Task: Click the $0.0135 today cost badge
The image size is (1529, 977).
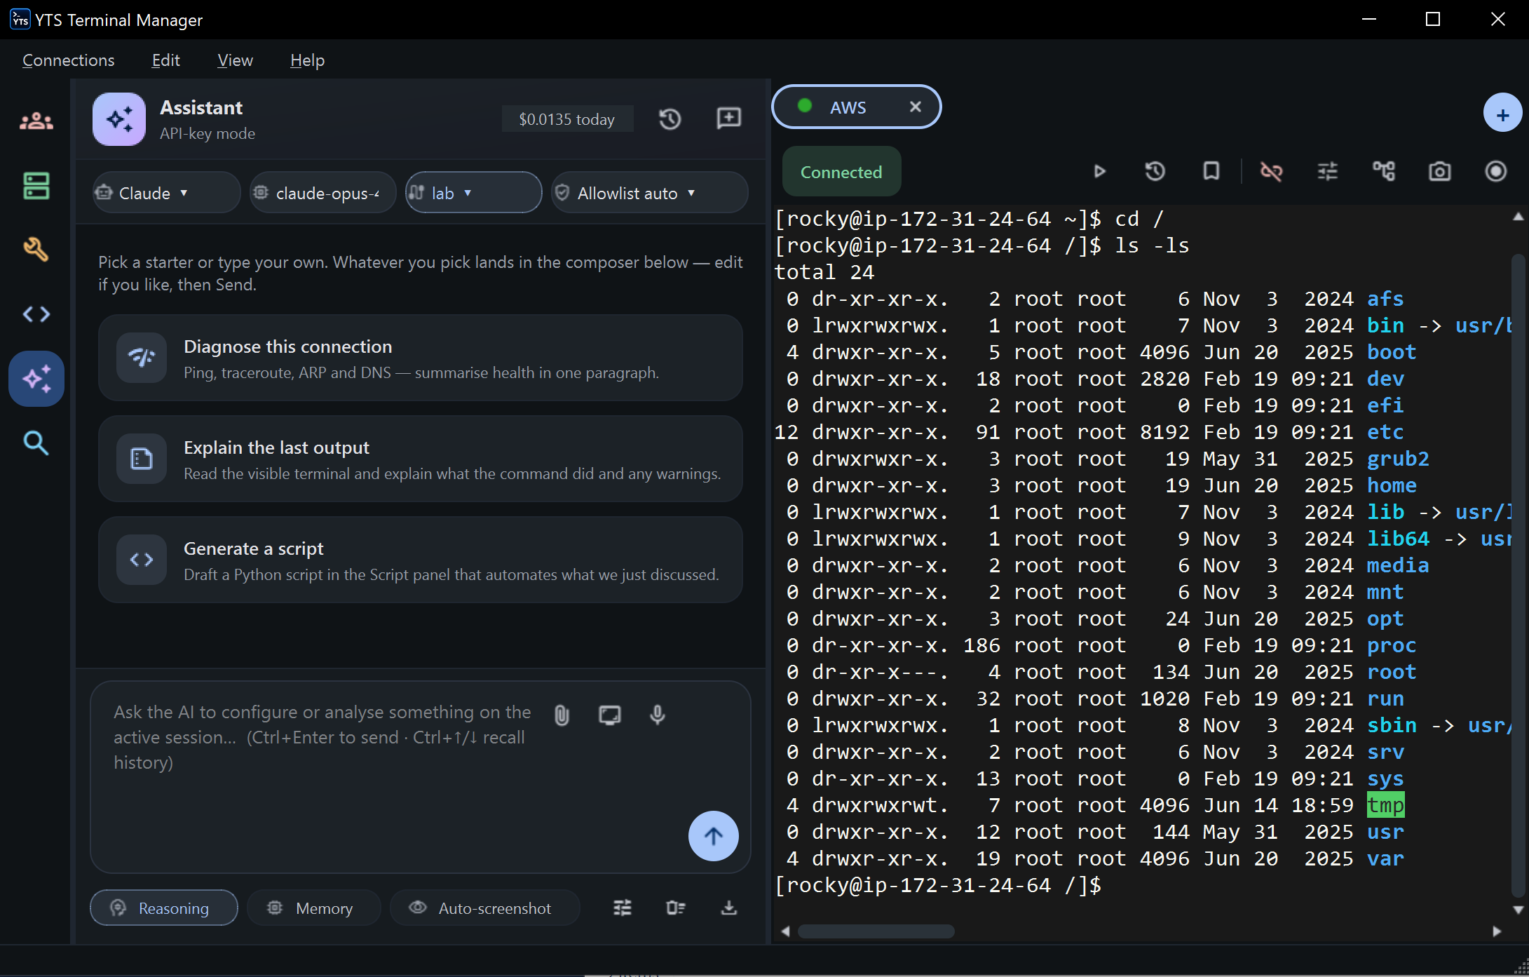Action: point(567,119)
